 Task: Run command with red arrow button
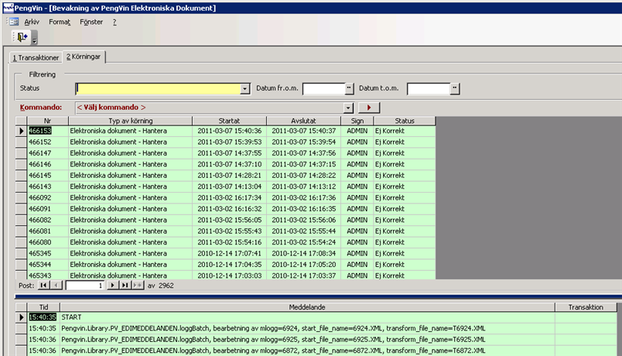click(369, 108)
